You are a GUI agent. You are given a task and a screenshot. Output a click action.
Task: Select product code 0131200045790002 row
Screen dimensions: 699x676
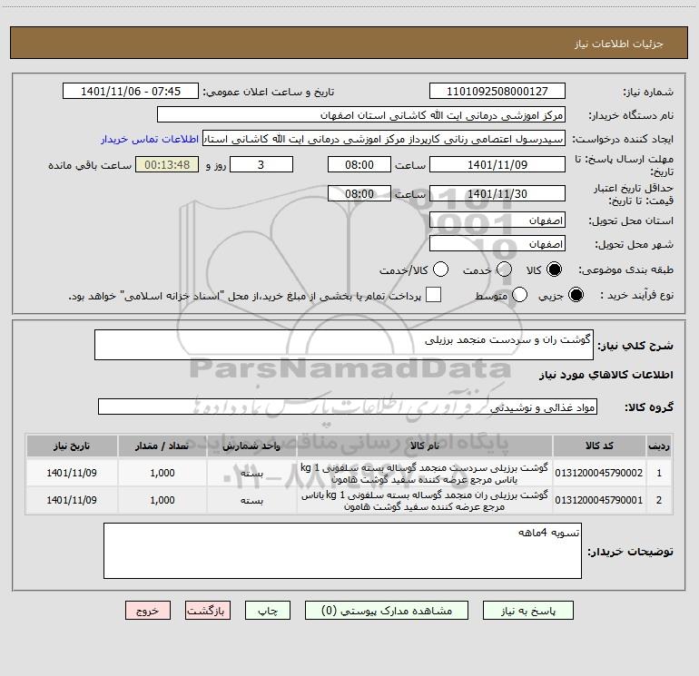point(349,474)
